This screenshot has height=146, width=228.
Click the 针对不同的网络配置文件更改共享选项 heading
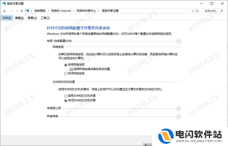78,28
